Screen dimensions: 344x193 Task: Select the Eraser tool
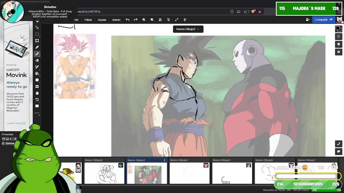pyautogui.click(x=37, y=60)
